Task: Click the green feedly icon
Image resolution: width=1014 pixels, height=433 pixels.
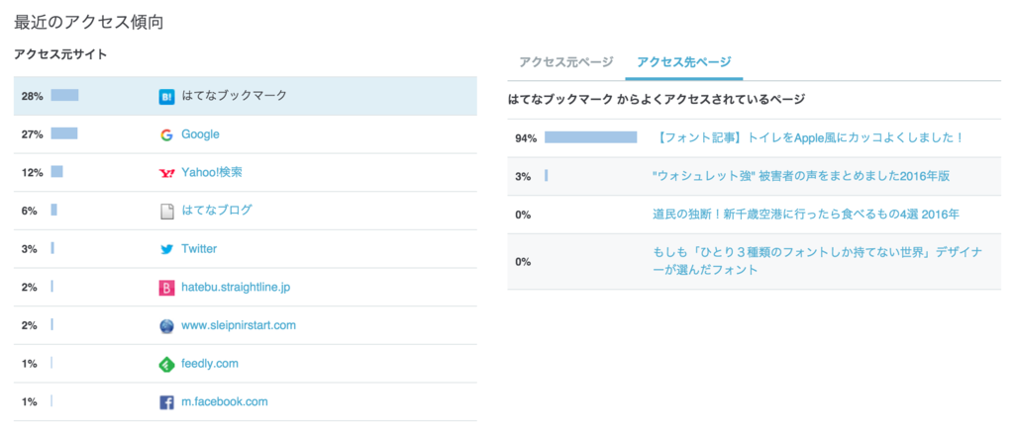Action: 166,364
